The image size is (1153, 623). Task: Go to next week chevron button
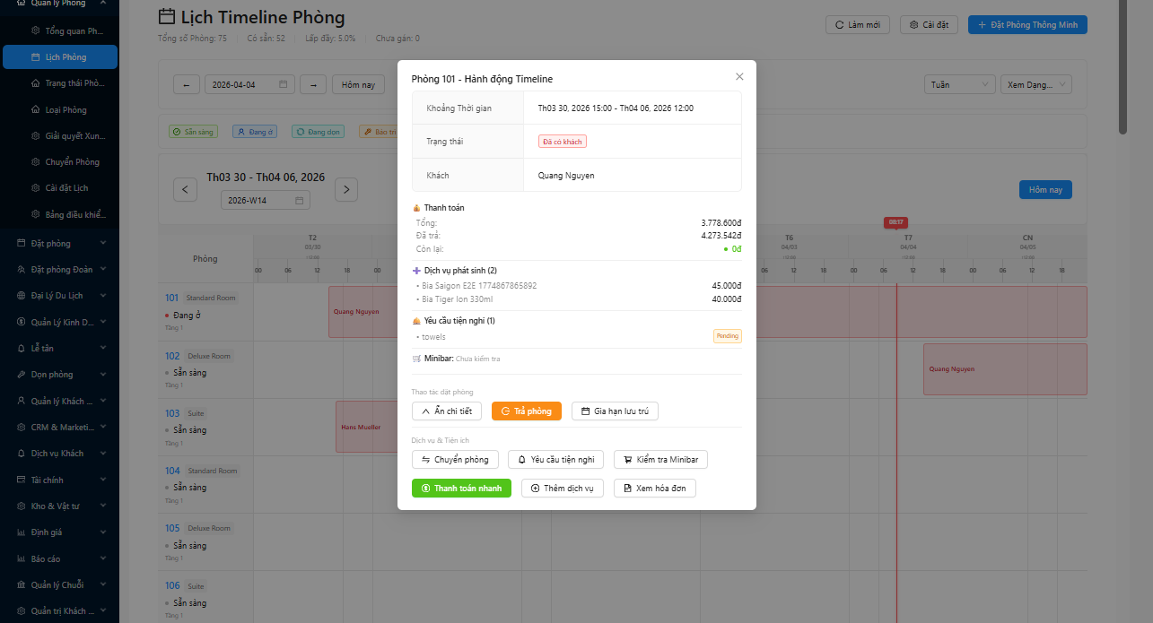coord(346,189)
